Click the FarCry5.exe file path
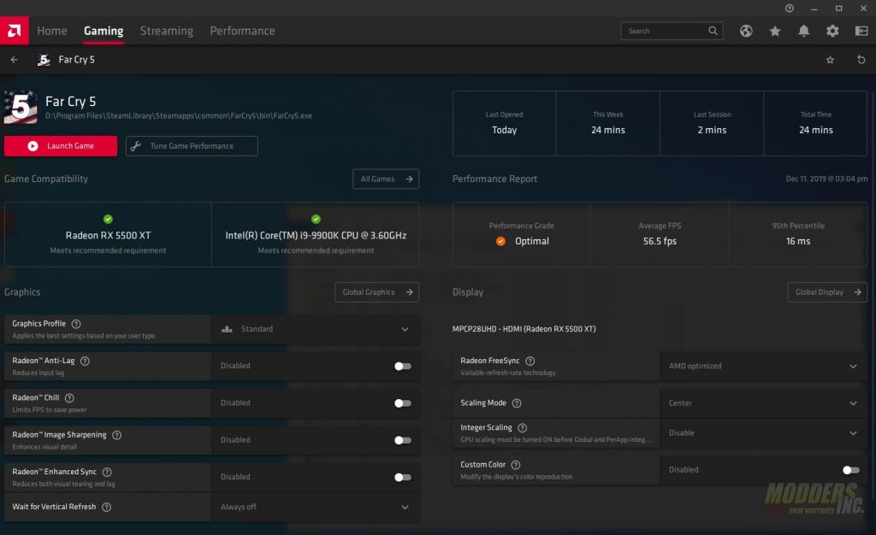The height and width of the screenshot is (535, 876). click(x=179, y=115)
